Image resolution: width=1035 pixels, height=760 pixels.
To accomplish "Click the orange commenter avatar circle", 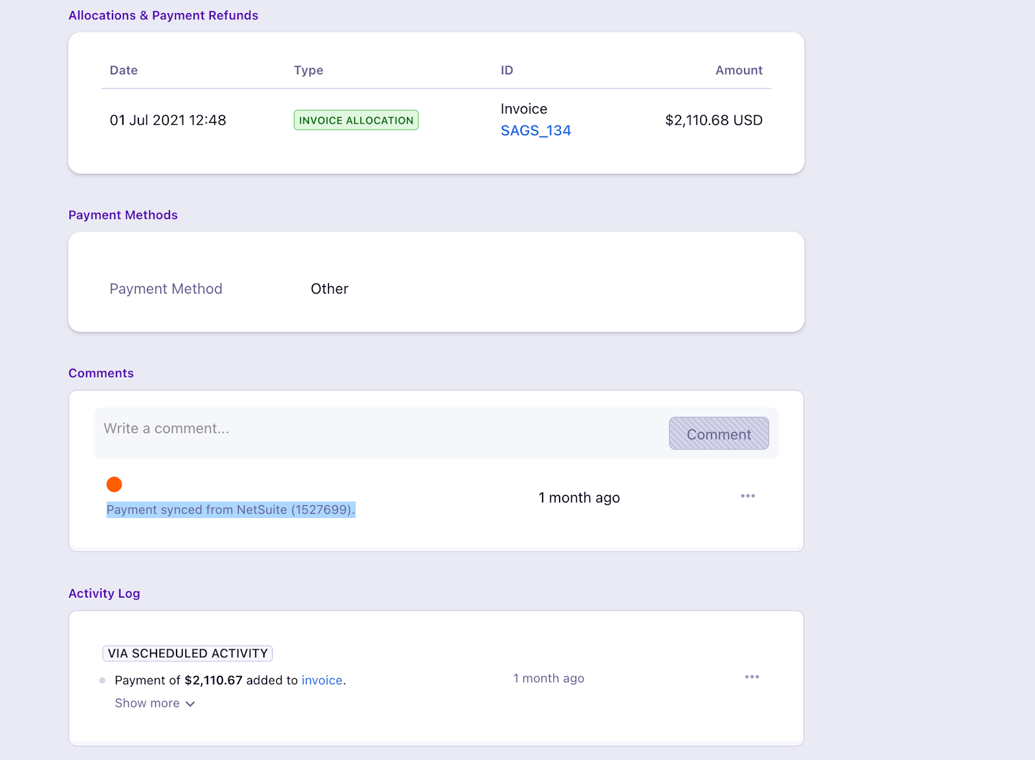I will point(114,484).
